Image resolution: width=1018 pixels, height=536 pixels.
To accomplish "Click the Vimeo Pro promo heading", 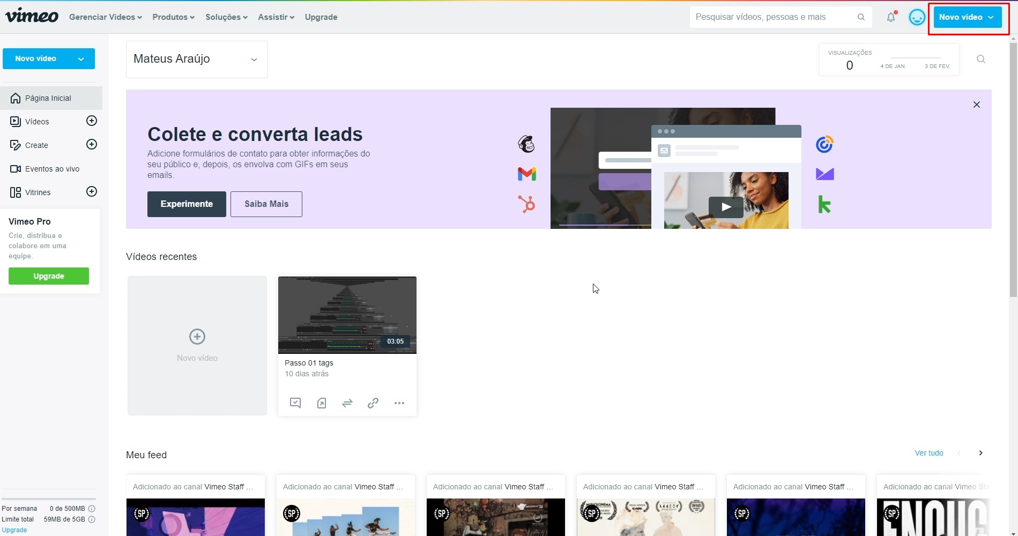I will click(x=29, y=221).
